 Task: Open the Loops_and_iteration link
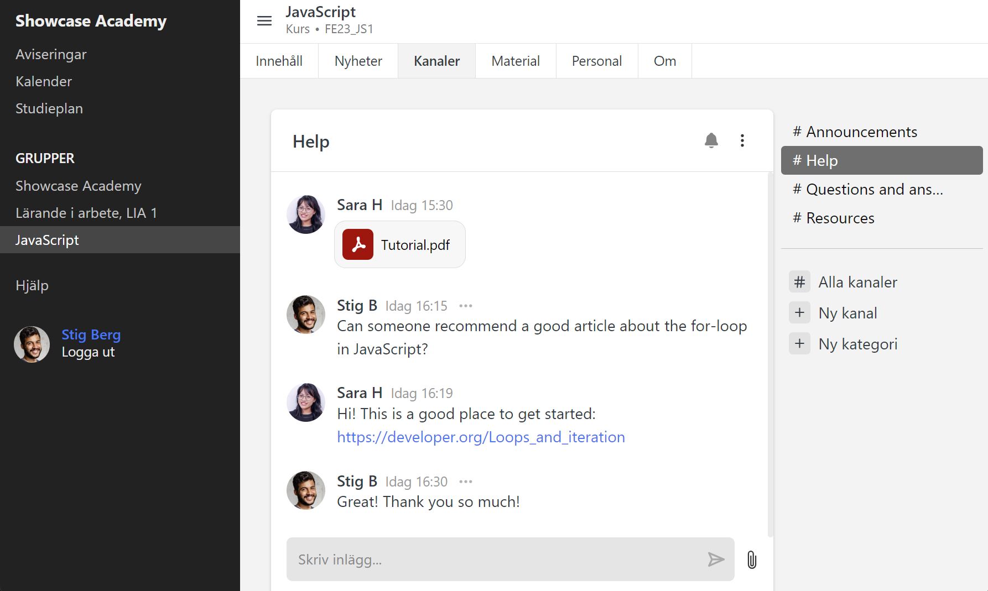481,437
